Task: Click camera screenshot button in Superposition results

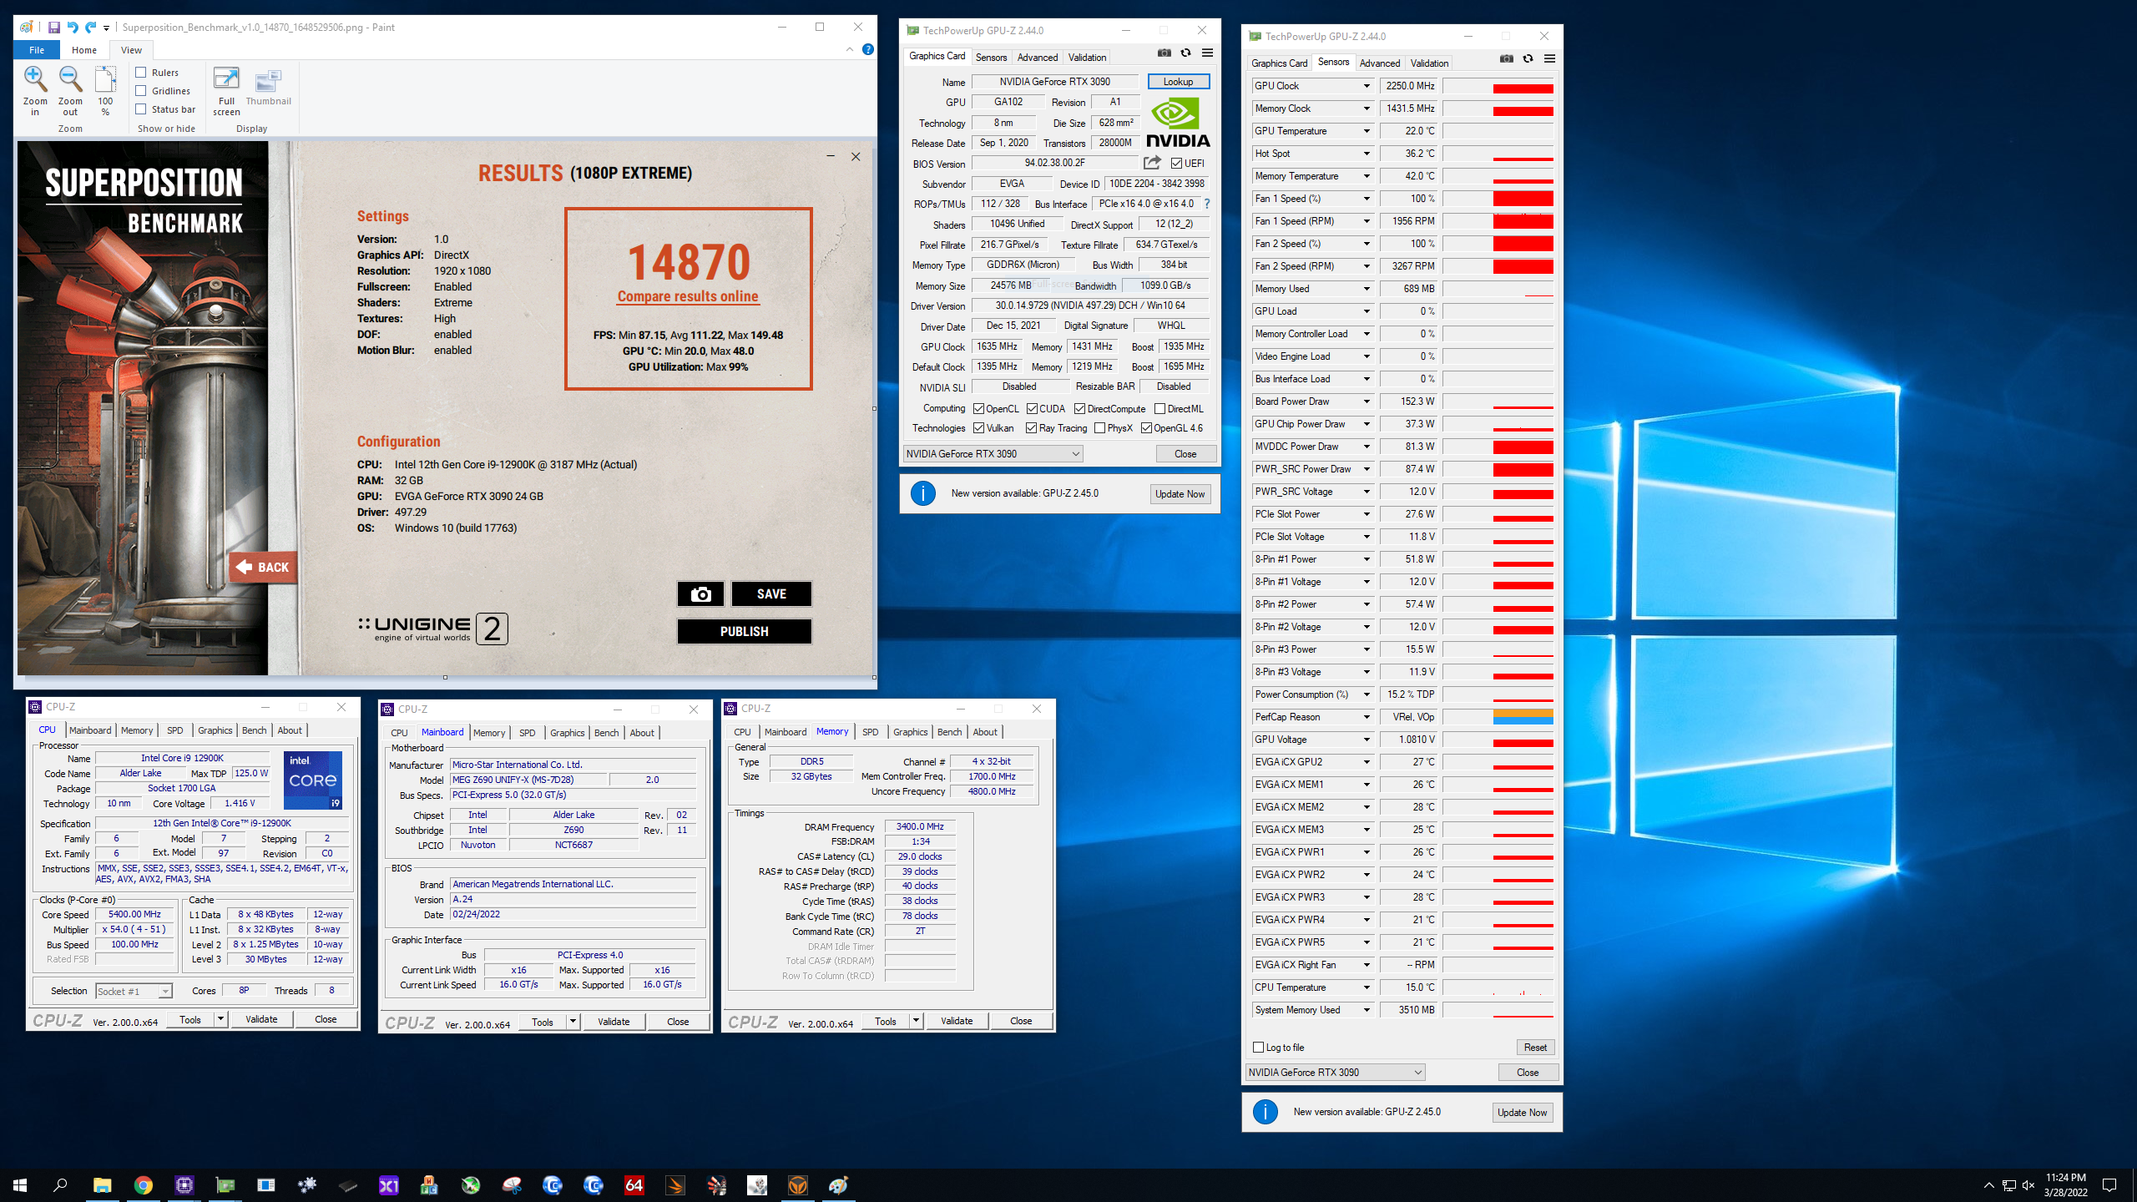Action: [x=700, y=593]
